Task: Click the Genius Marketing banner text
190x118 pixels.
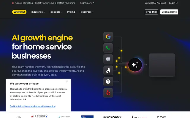Action: (45, 3)
